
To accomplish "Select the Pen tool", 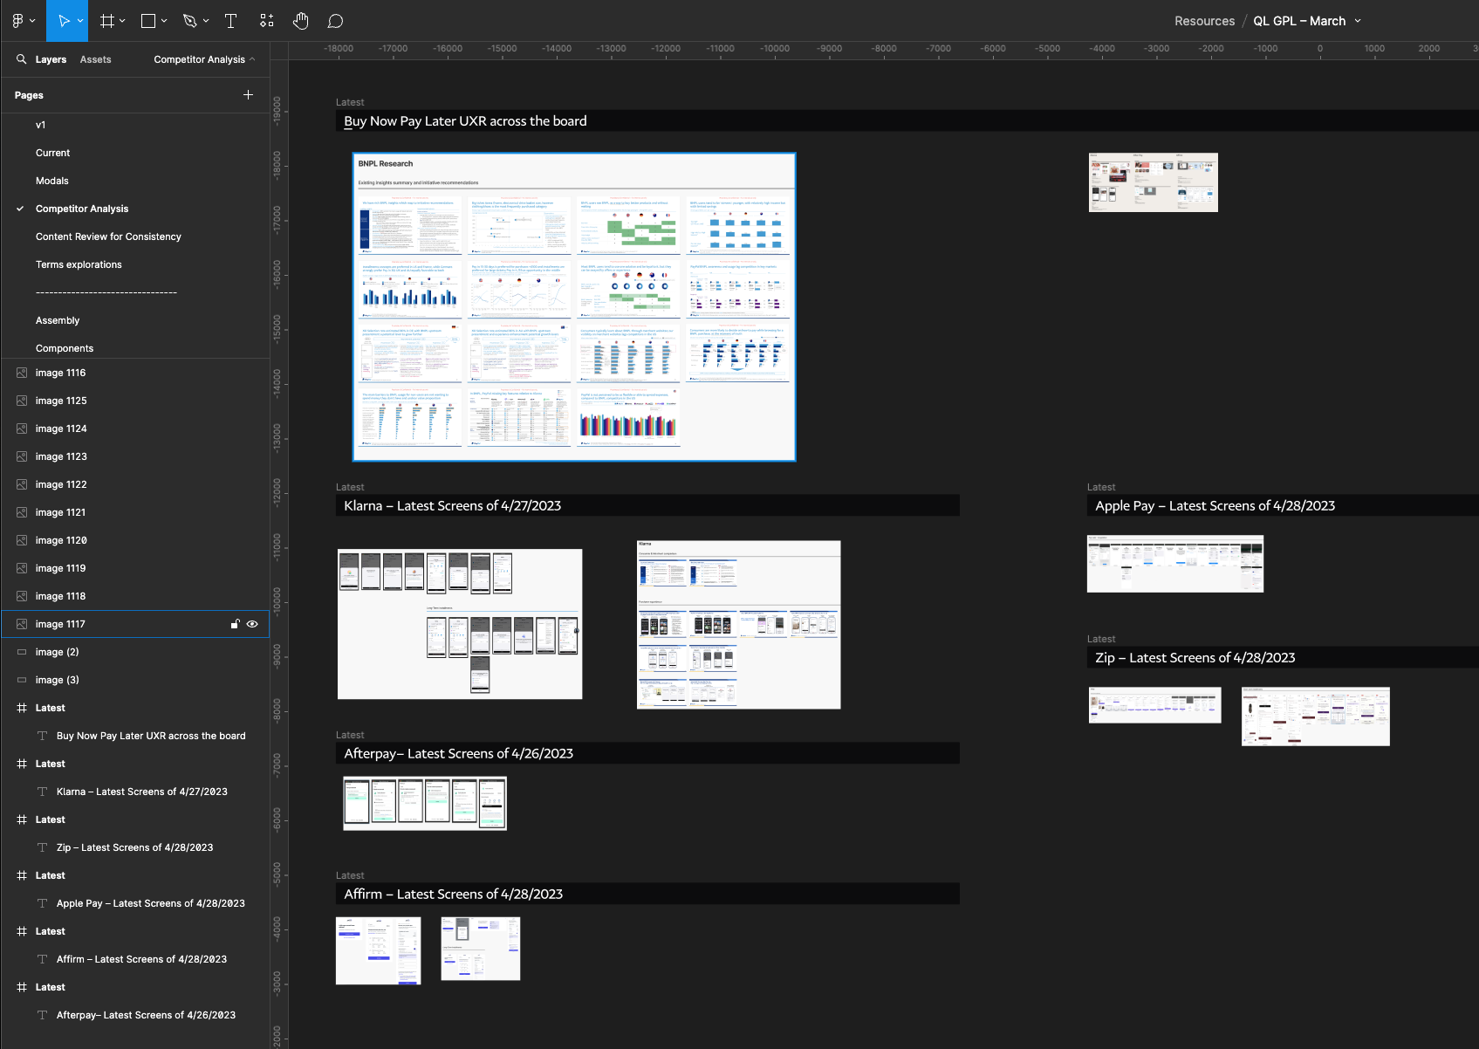I will click(x=190, y=21).
